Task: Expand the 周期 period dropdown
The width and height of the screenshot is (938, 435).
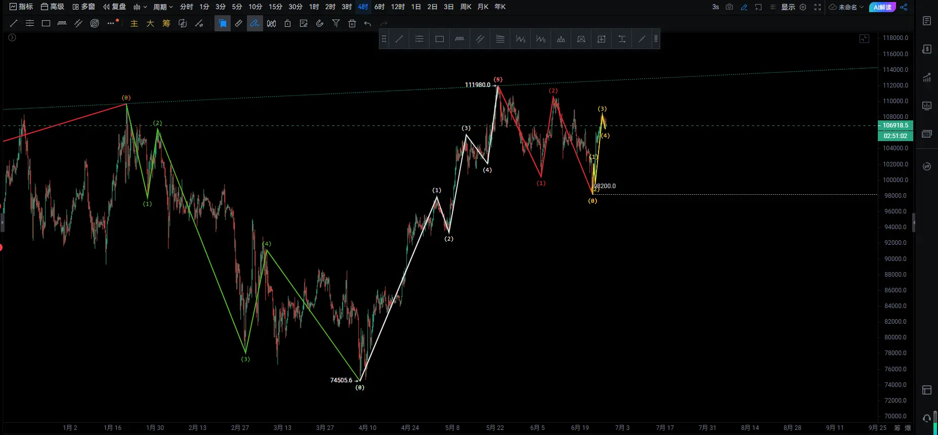Action: coord(163,7)
